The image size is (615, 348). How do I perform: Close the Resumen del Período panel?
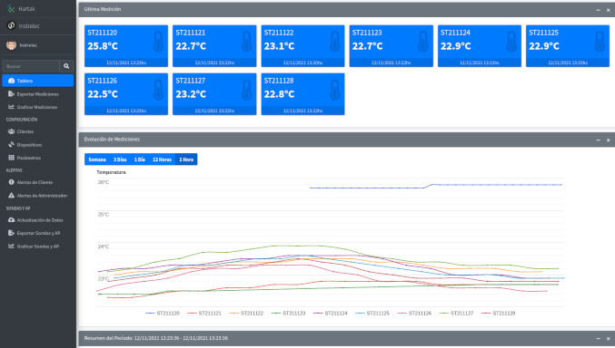609,338
